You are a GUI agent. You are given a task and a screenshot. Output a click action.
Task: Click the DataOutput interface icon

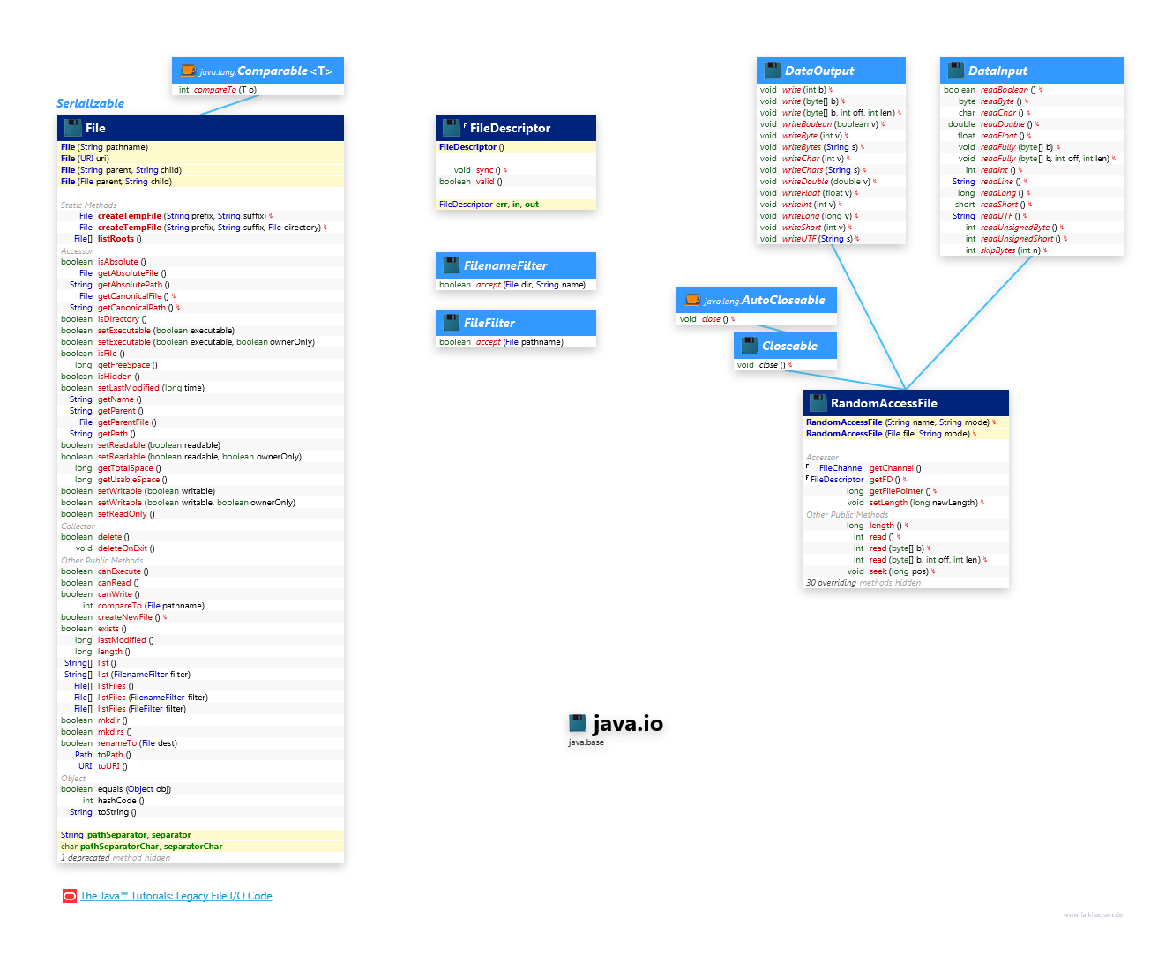pos(772,71)
